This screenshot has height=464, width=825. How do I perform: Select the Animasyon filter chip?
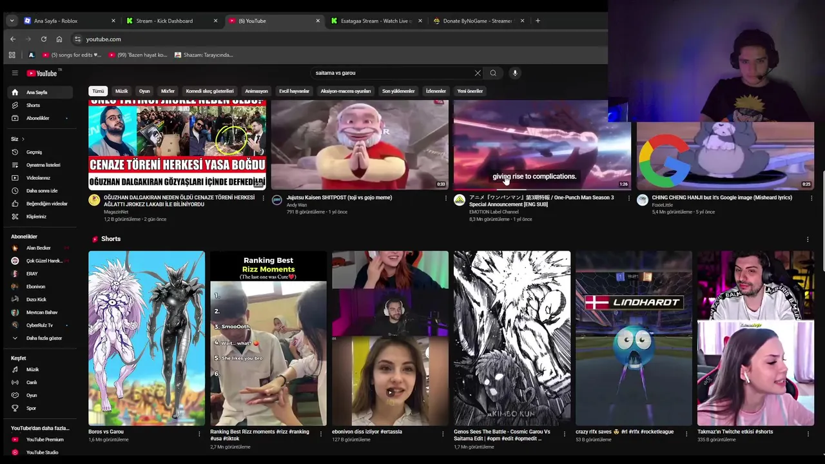point(256,91)
